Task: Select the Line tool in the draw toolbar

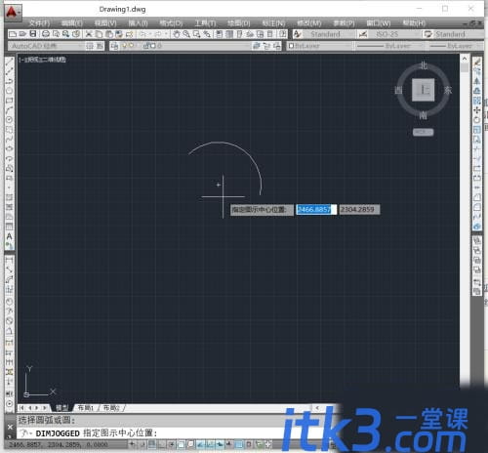Action: point(10,62)
